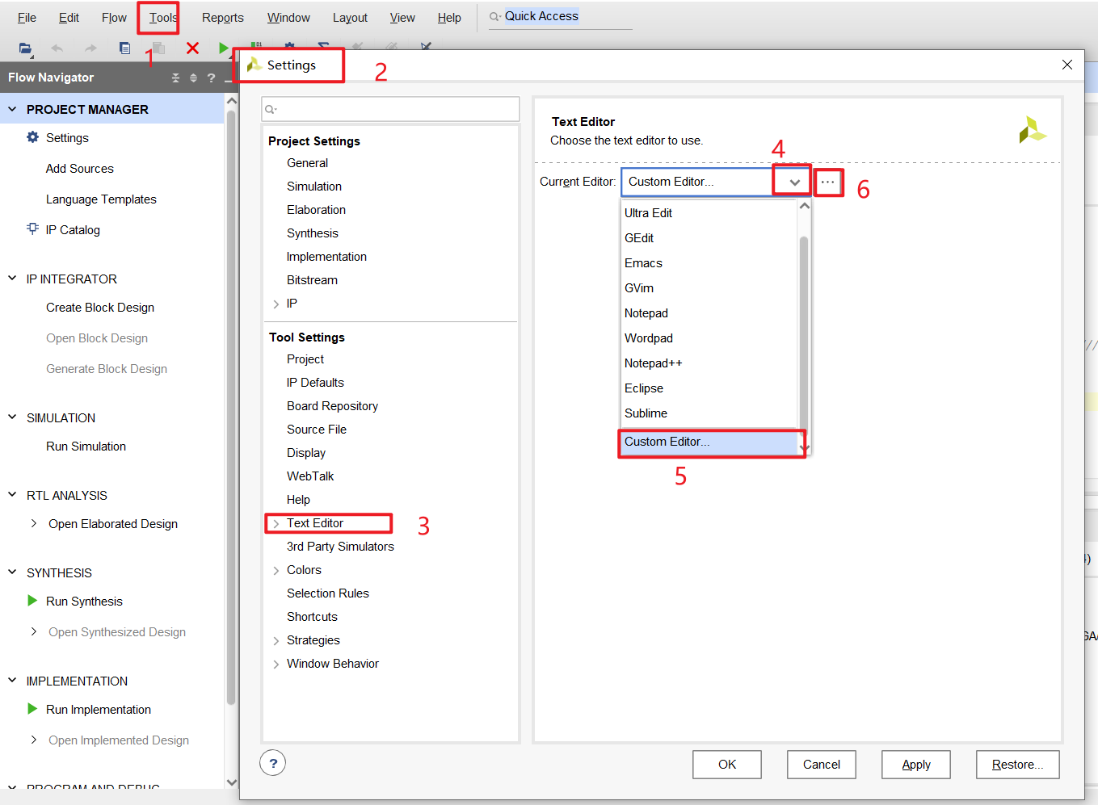Collapse the RTL ANALYSIS section chevron
Image resolution: width=1098 pixels, height=805 pixels.
[12, 495]
